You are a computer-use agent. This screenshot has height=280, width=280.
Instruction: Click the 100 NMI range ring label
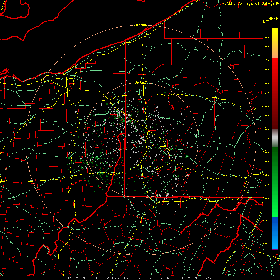point(141,25)
